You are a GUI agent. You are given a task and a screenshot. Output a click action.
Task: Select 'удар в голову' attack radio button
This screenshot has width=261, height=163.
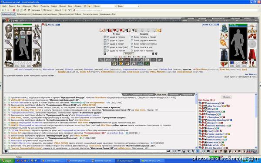click(x=108, y=37)
